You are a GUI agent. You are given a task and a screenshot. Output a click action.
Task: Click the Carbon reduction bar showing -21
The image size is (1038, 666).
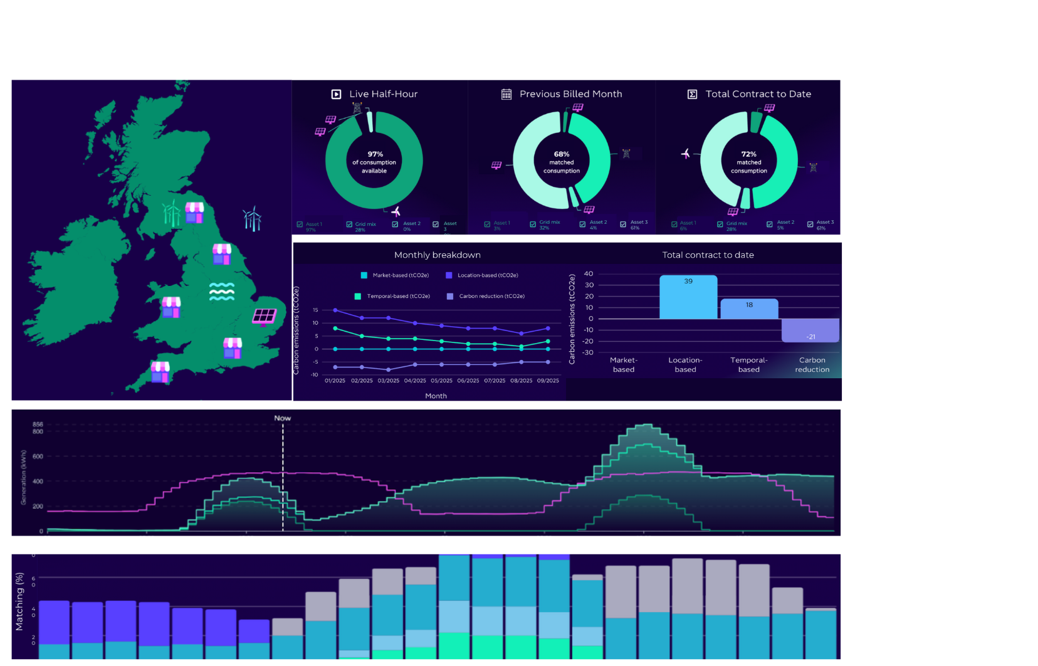click(x=812, y=329)
